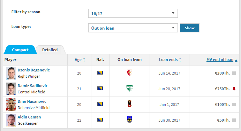Viewport: 241px width, 131px height.
Task: Click the Bosnia flag in Dzenis Beganovic's row
Action: coord(100,72)
